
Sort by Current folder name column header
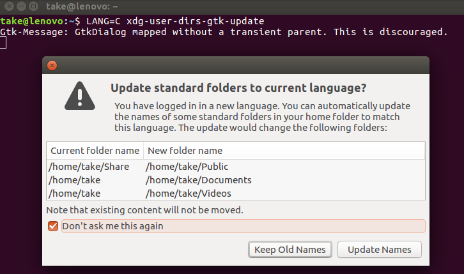(95, 151)
